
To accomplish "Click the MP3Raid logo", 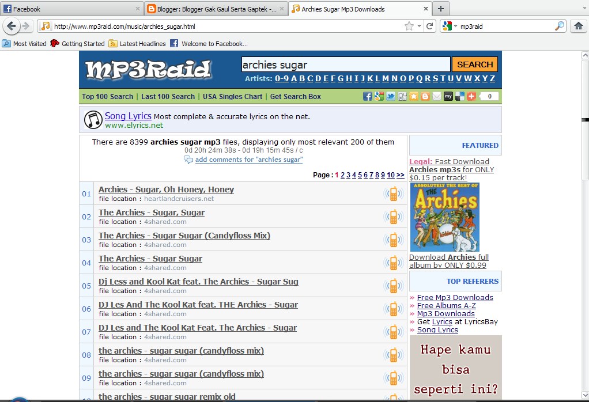I will [148, 70].
